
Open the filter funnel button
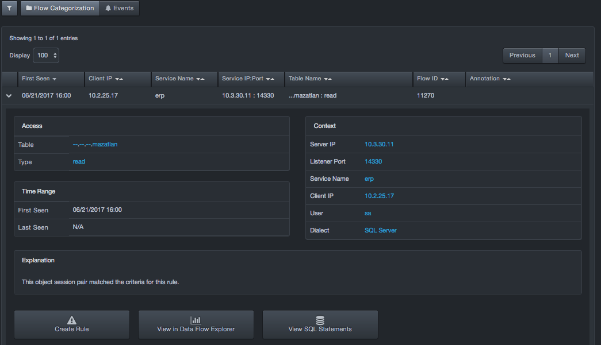coord(9,9)
